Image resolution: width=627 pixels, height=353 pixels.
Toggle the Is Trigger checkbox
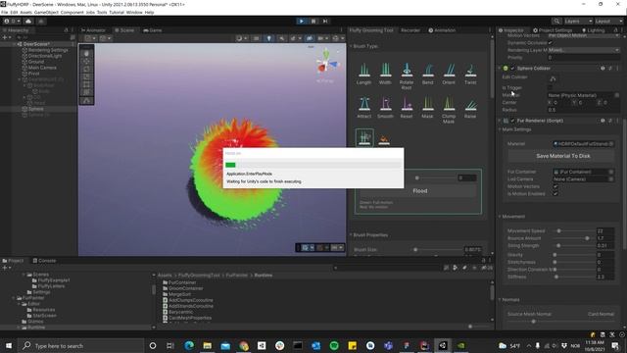(551, 87)
